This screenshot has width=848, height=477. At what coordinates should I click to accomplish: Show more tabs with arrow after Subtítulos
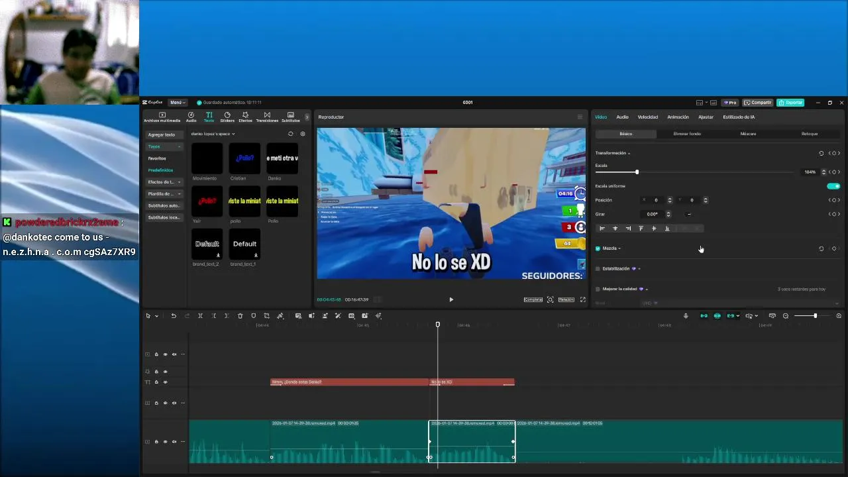pos(307,117)
